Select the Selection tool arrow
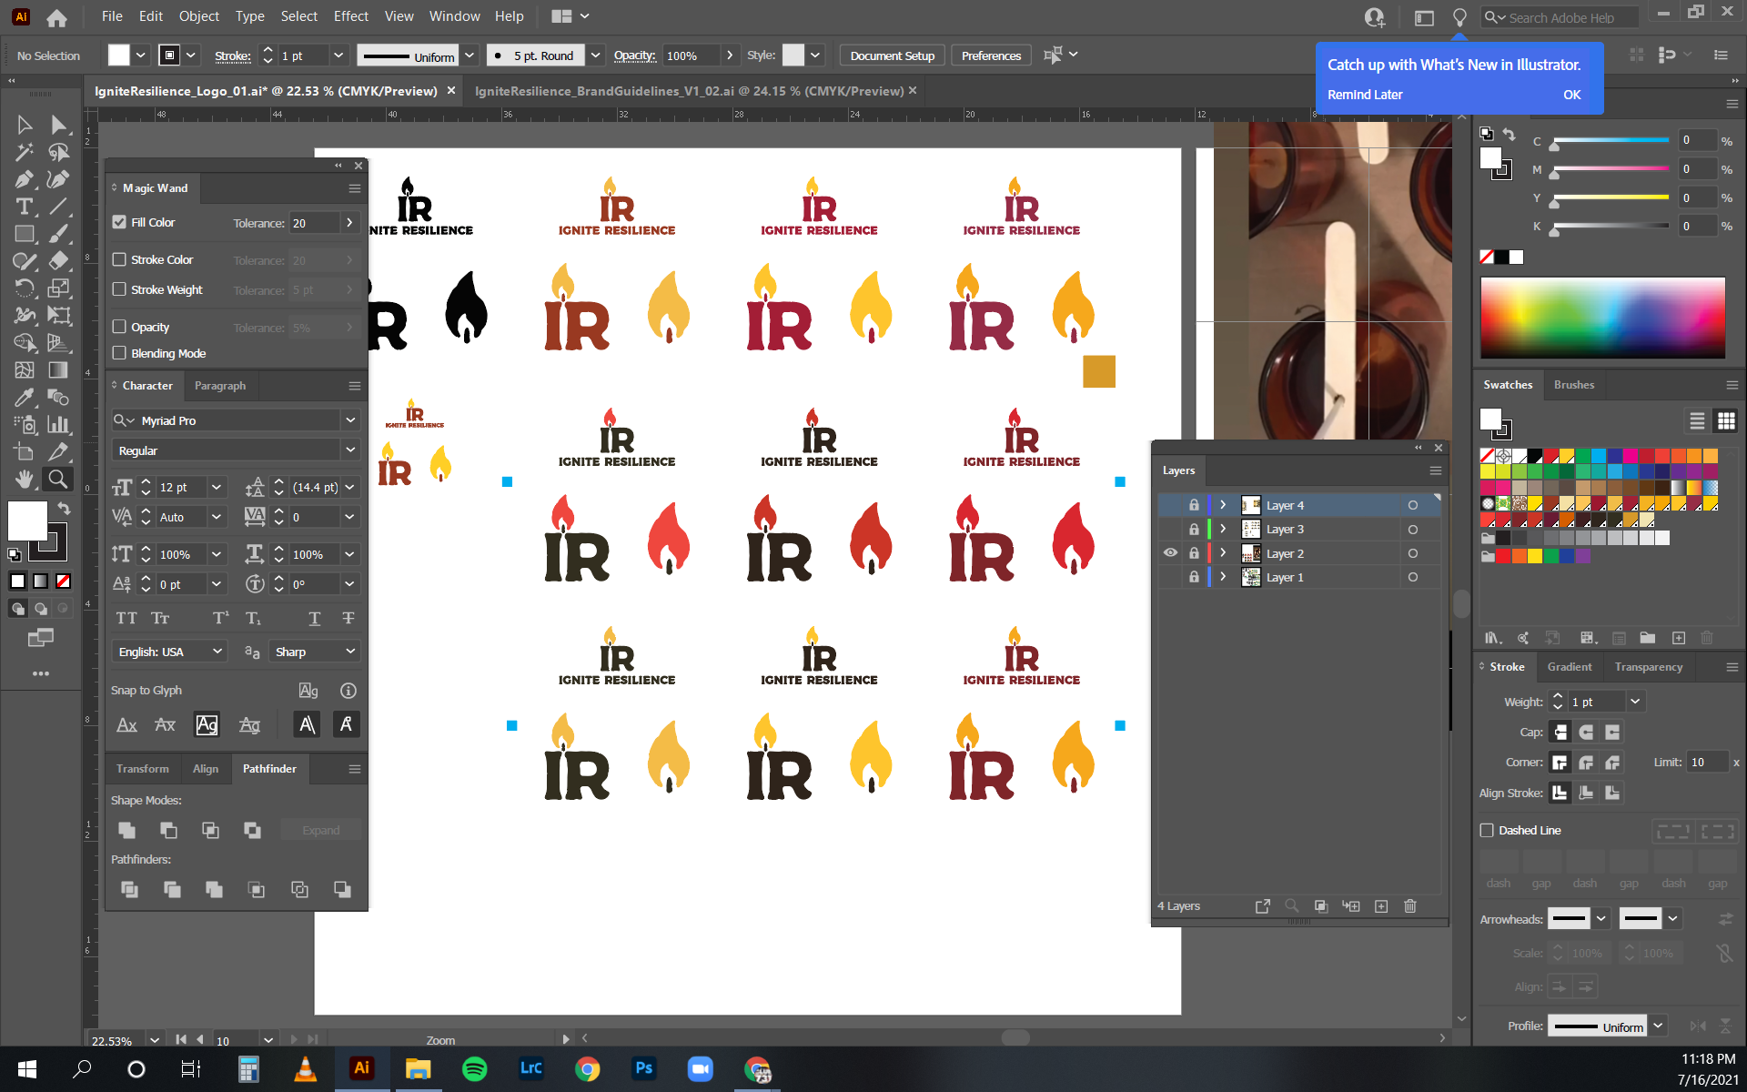Image resolution: width=1747 pixels, height=1092 pixels. 25,125
